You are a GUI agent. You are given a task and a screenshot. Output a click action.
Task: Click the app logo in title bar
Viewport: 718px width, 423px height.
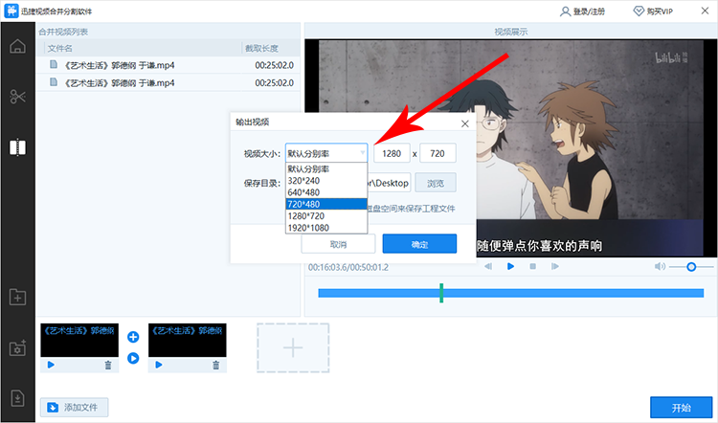[11, 11]
